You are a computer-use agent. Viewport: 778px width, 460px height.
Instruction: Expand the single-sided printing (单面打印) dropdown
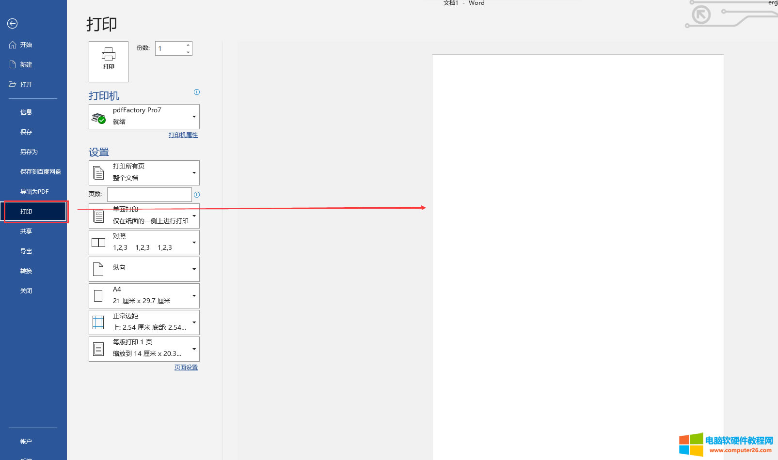pyautogui.click(x=144, y=216)
